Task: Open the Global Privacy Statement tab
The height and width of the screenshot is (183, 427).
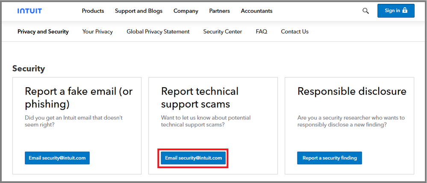Action: 158,31
